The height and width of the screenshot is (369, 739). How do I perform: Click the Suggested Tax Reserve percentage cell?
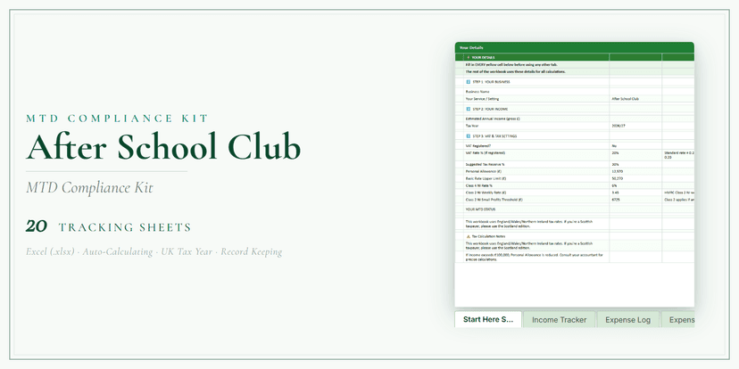(x=635, y=164)
